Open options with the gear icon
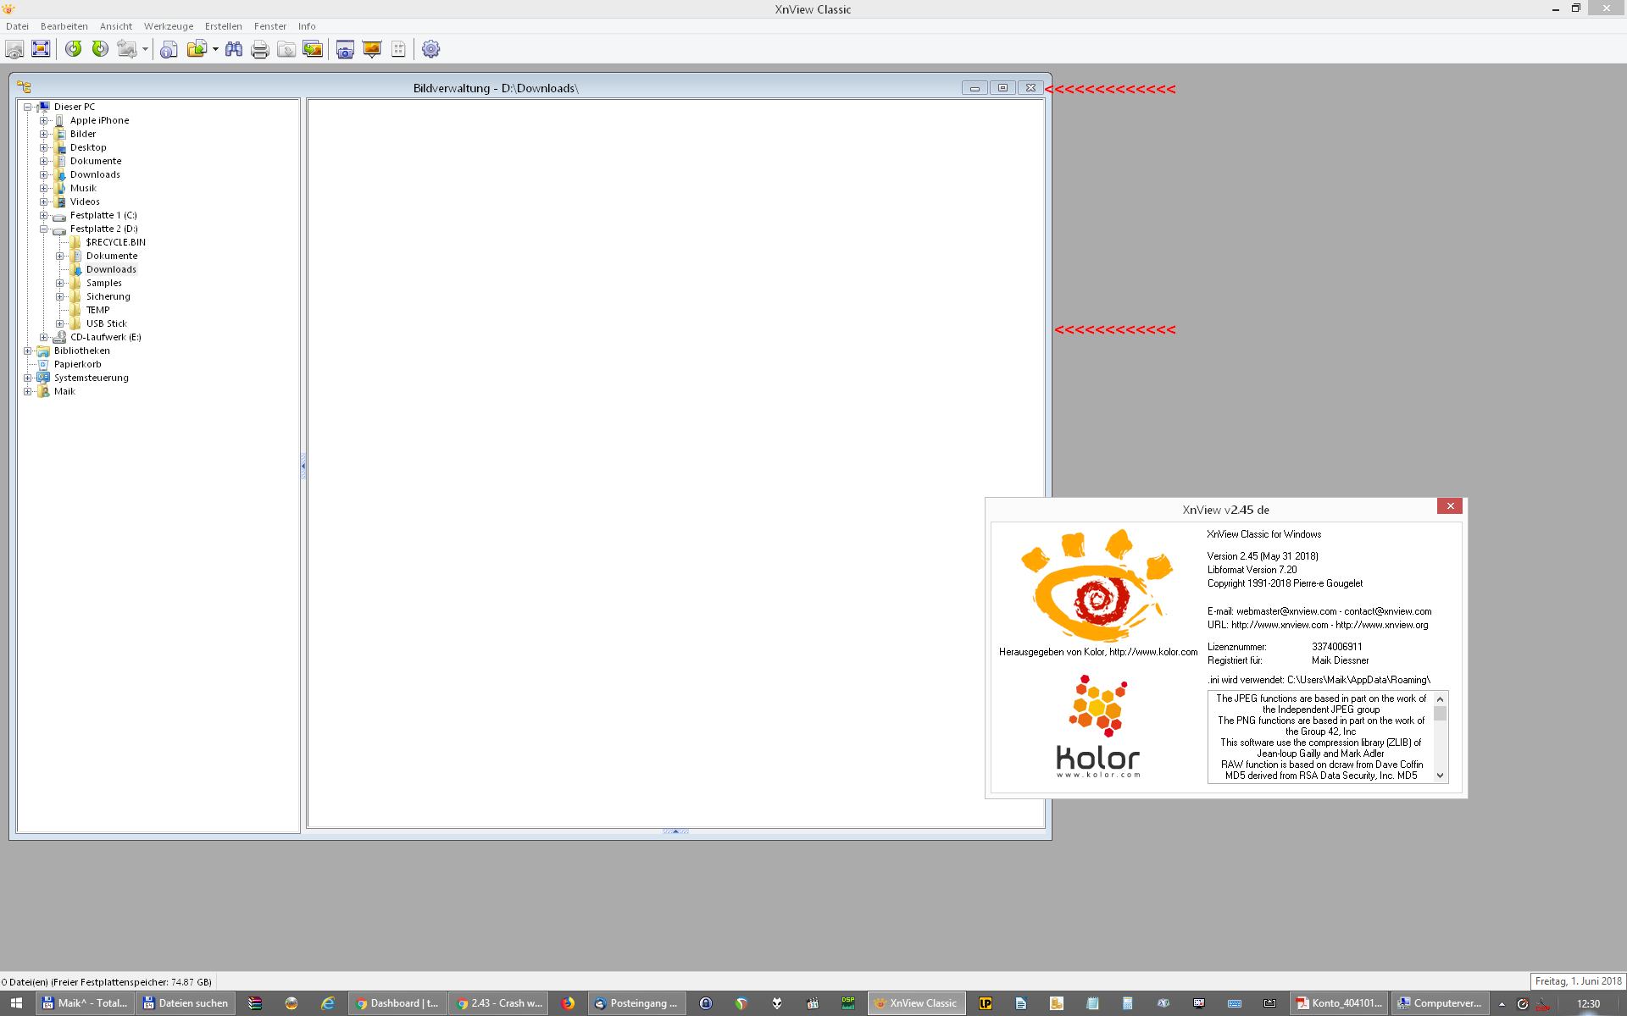This screenshot has width=1627, height=1016. point(430,49)
